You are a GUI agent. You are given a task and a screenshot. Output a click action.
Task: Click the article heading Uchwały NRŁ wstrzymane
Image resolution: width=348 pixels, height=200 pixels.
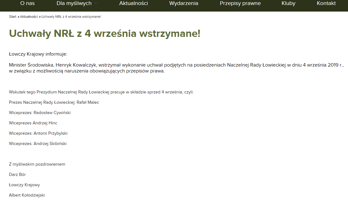[104, 33]
